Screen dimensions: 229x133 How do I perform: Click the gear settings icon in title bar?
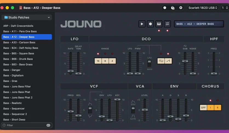(181, 8)
